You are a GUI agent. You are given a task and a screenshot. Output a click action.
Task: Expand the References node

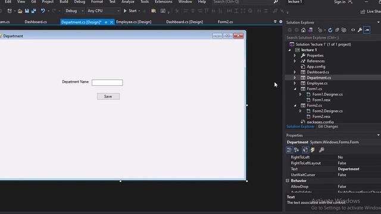point(295,61)
